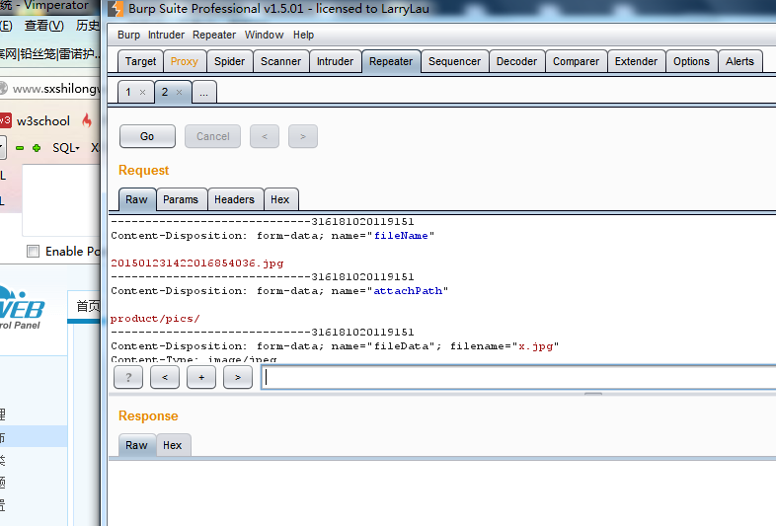Open the SQL dropdown in HackBar

66,148
